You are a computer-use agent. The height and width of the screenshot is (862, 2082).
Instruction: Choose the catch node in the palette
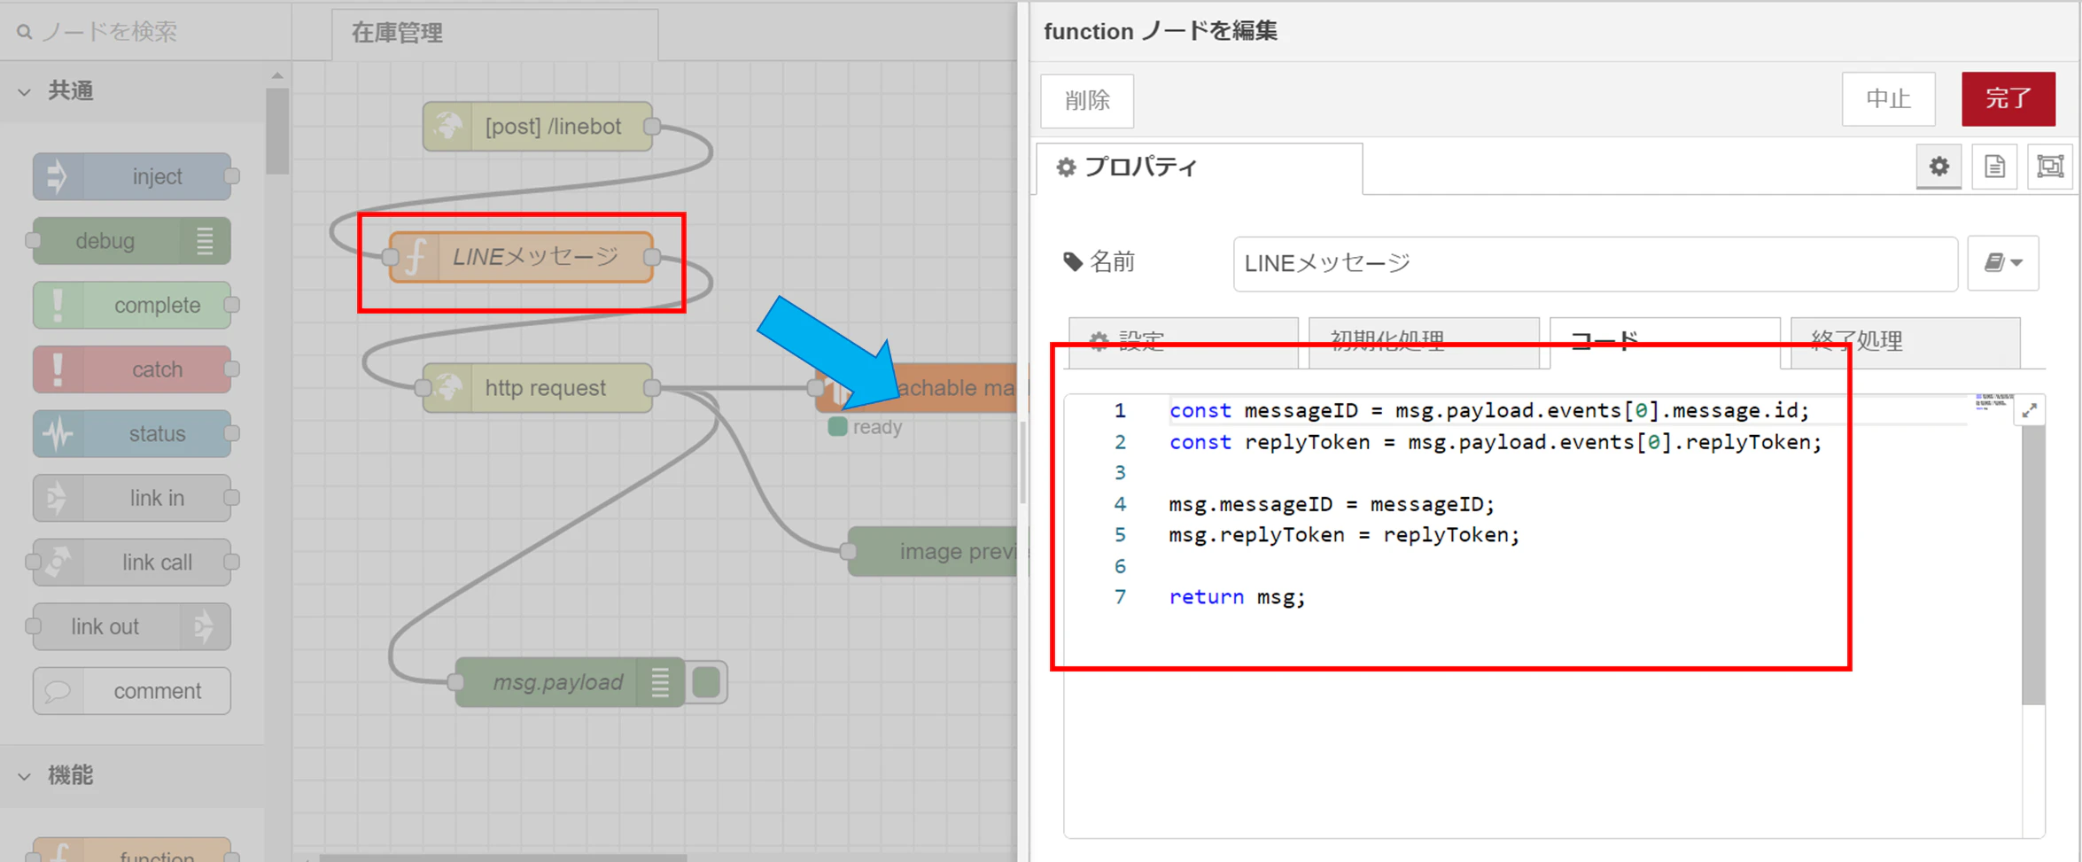(132, 369)
